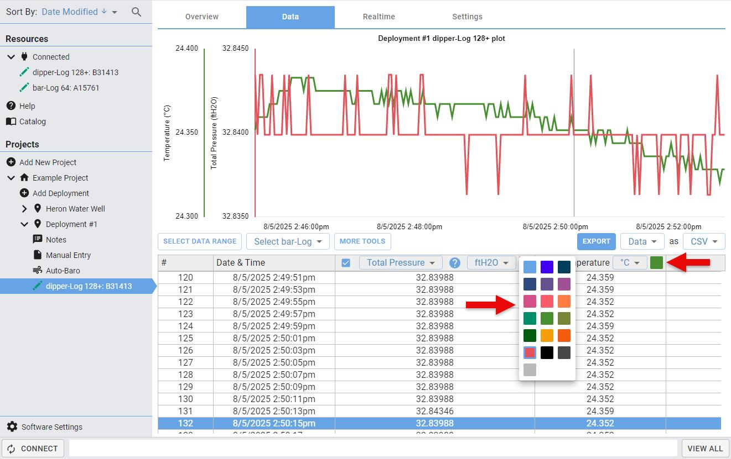Switch to the Overview tab
Viewport: 731px width, 459px height.
(x=202, y=17)
